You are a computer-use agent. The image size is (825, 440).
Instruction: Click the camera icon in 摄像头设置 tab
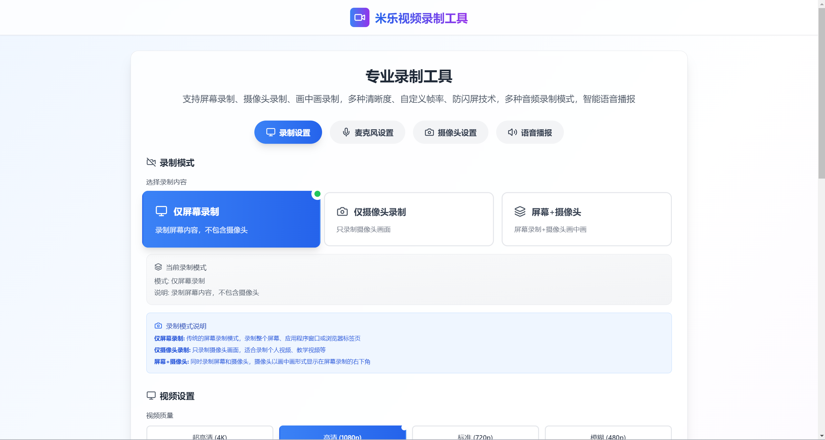click(x=429, y=132)
